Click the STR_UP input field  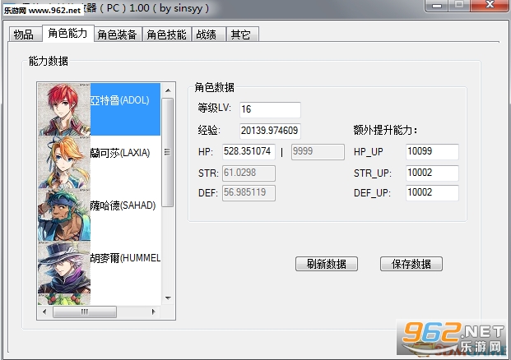[x=433, y=173]
